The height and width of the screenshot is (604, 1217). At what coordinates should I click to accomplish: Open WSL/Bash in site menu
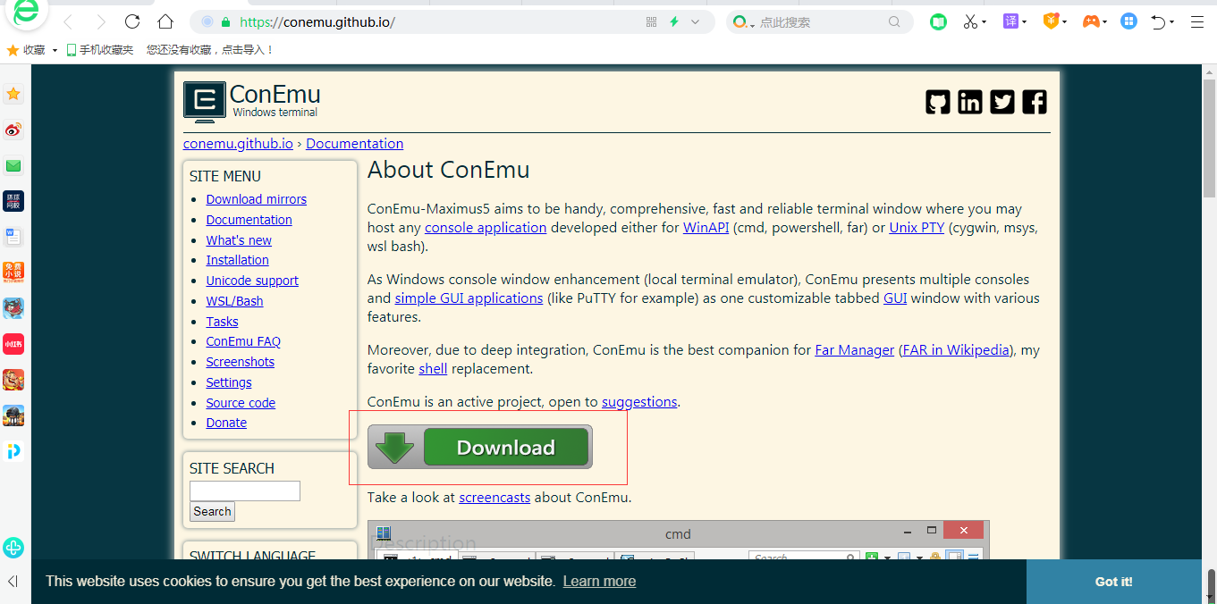[234, 301]
